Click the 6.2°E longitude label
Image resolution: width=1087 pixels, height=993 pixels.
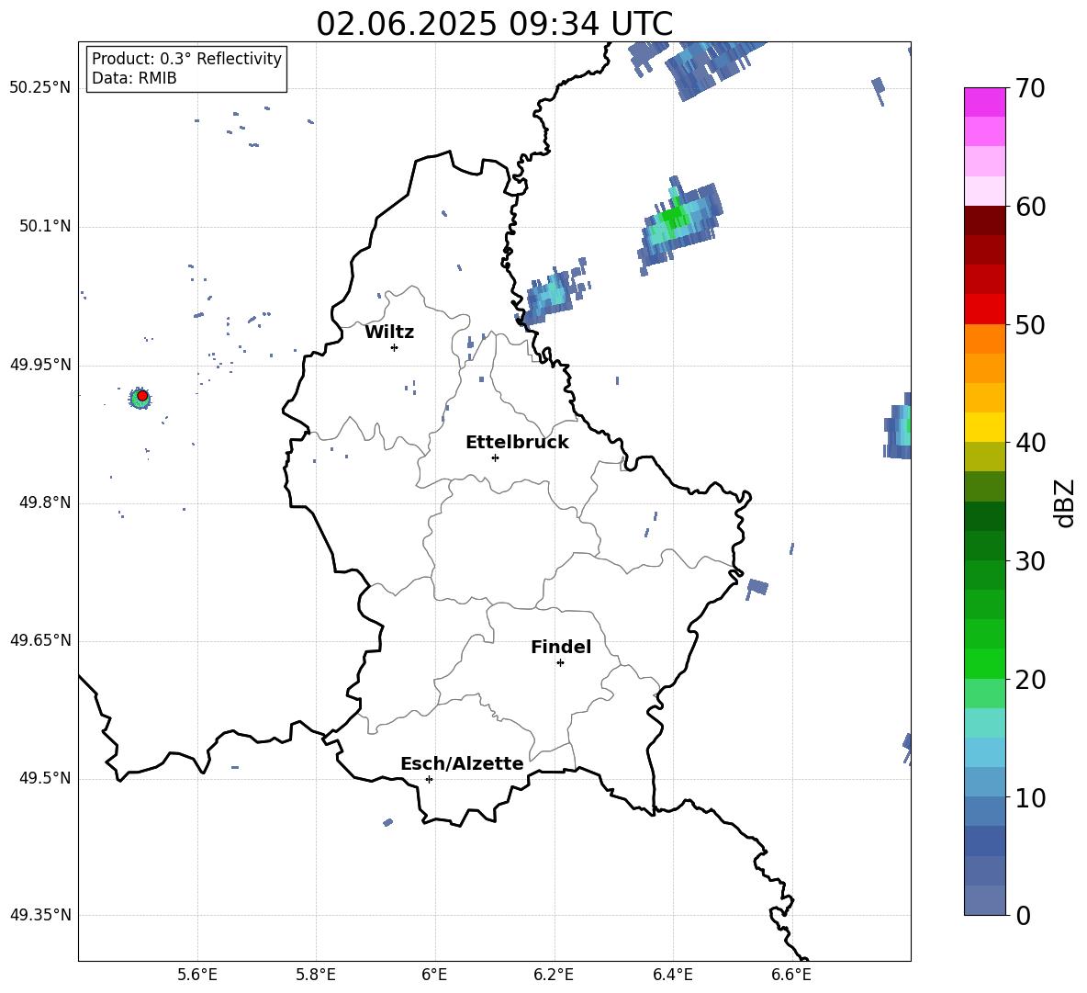pyautogui.click(x=554, y=975)
